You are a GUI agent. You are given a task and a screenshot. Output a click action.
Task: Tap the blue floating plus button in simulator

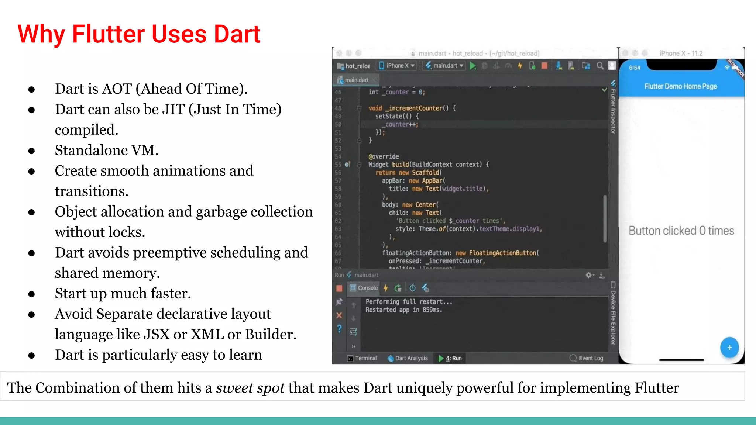pos(729,348)
